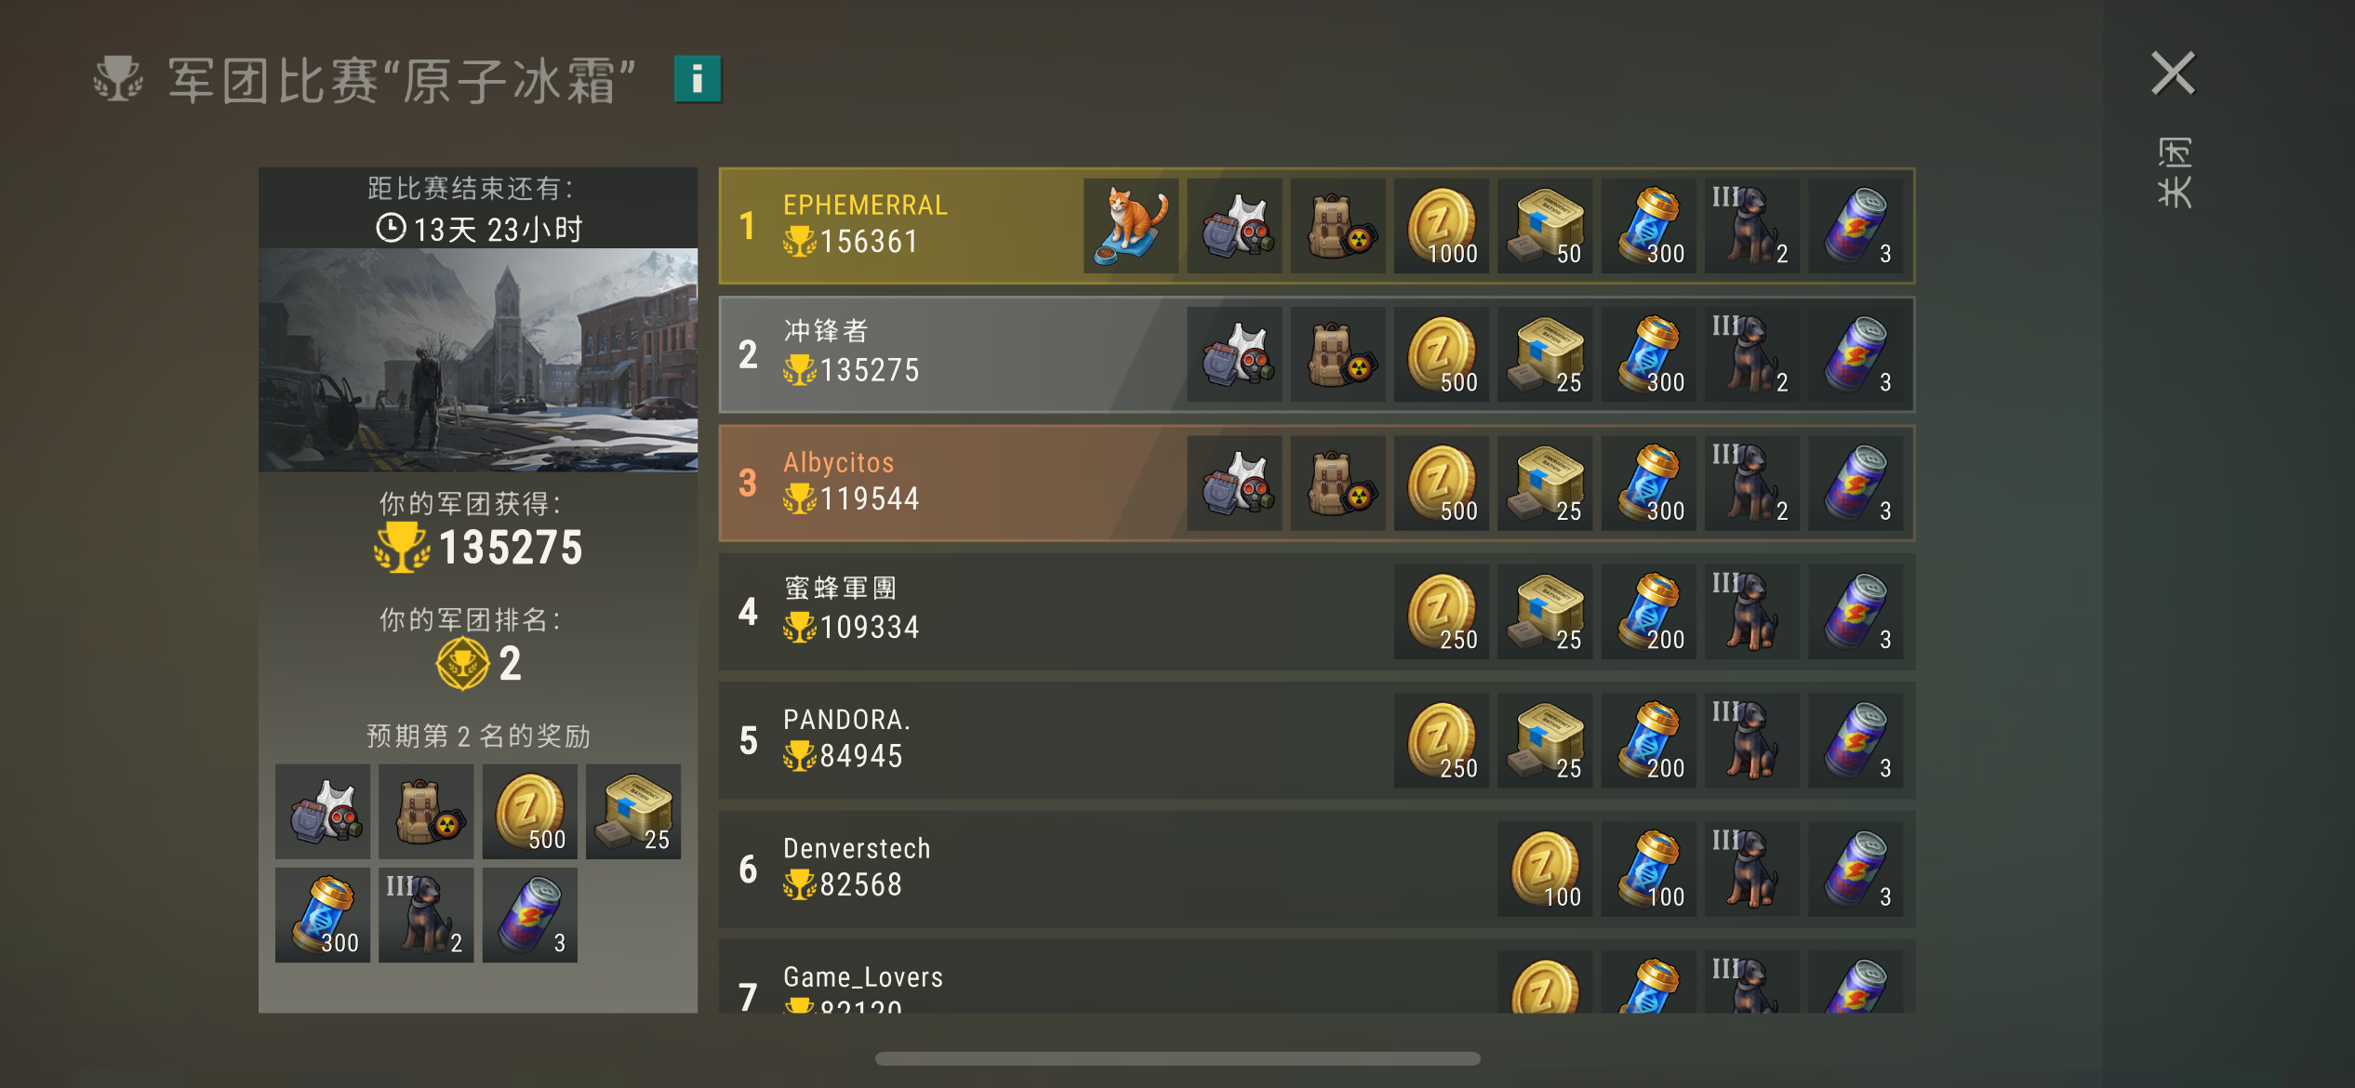Open the Albycitos legion entry
This screenshot has width=2355, height=1088.
point(1316,484)
